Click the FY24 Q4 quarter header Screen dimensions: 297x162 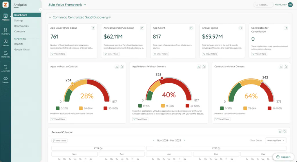click(98, 148)
